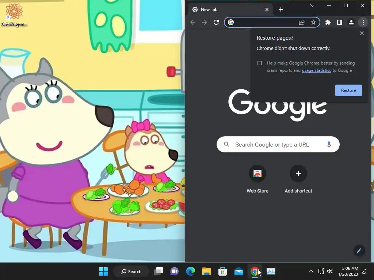374x280 pixels.
Task: Select the New Tab tab in Chrome
Action: tap(230, 9)
